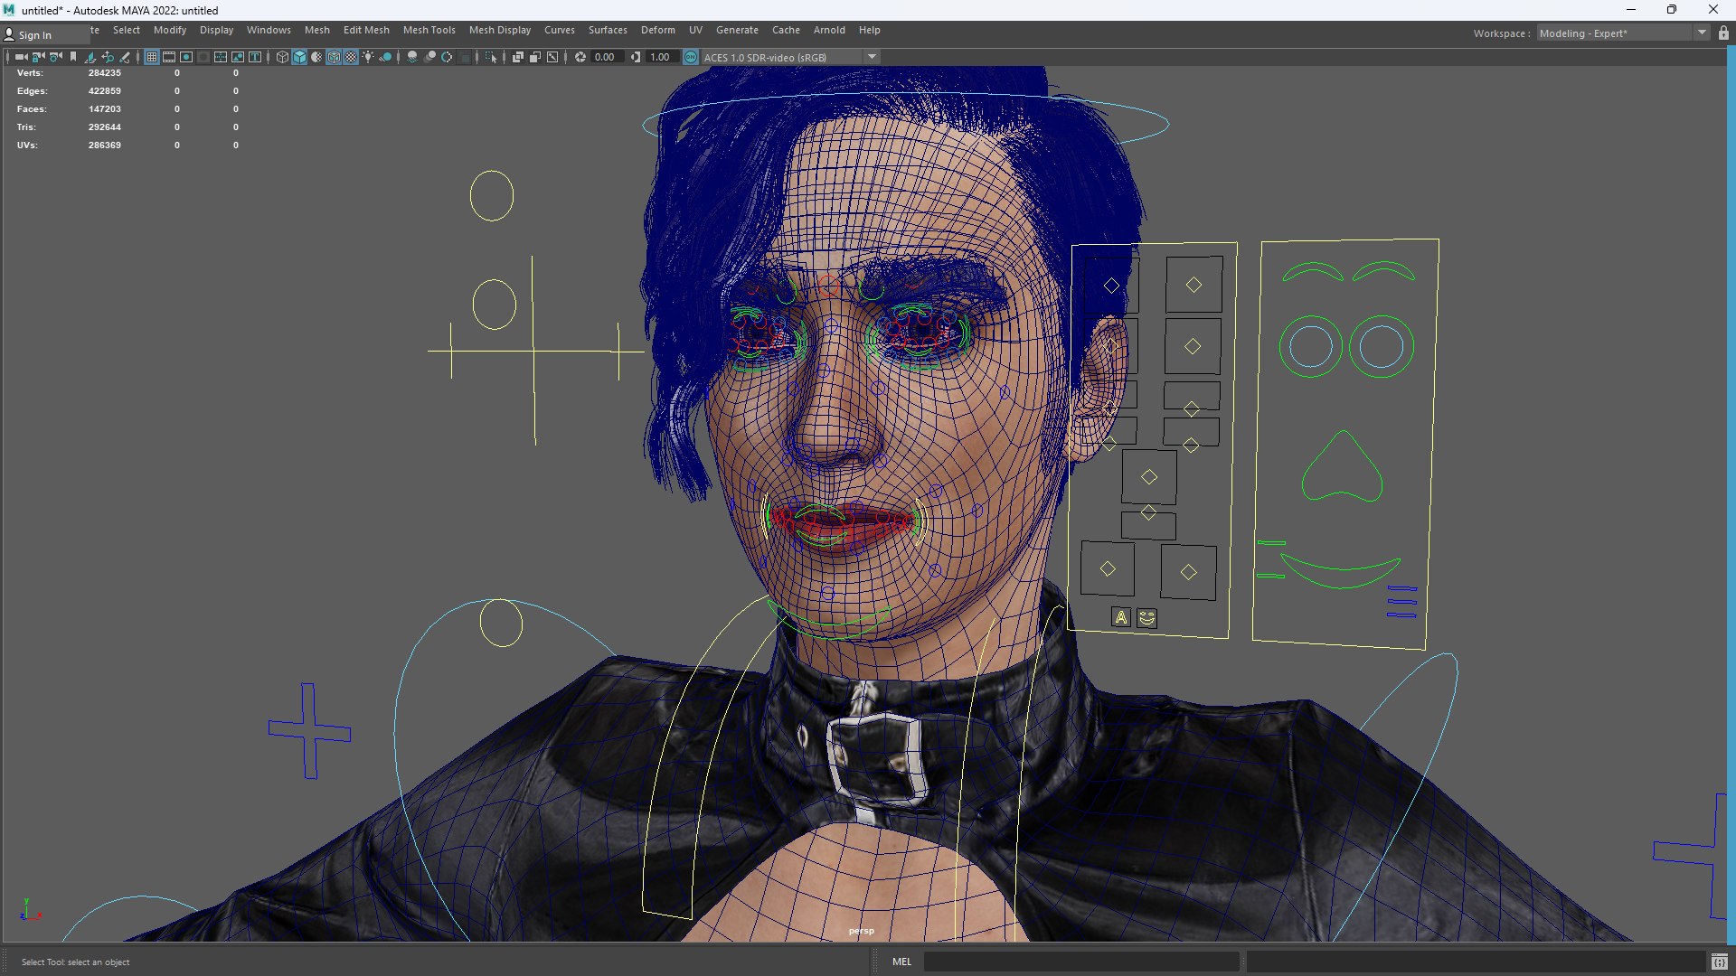The height and width of the screenshot is (976, 1736).
Task: Enable wireframe display mode icon
Action: 282,57
